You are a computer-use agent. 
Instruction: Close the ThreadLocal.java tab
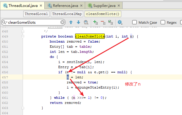pyautogui.click(x=41, y=5)
